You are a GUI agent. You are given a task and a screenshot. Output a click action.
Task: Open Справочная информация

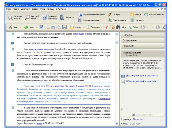click(x=92, y=14)
